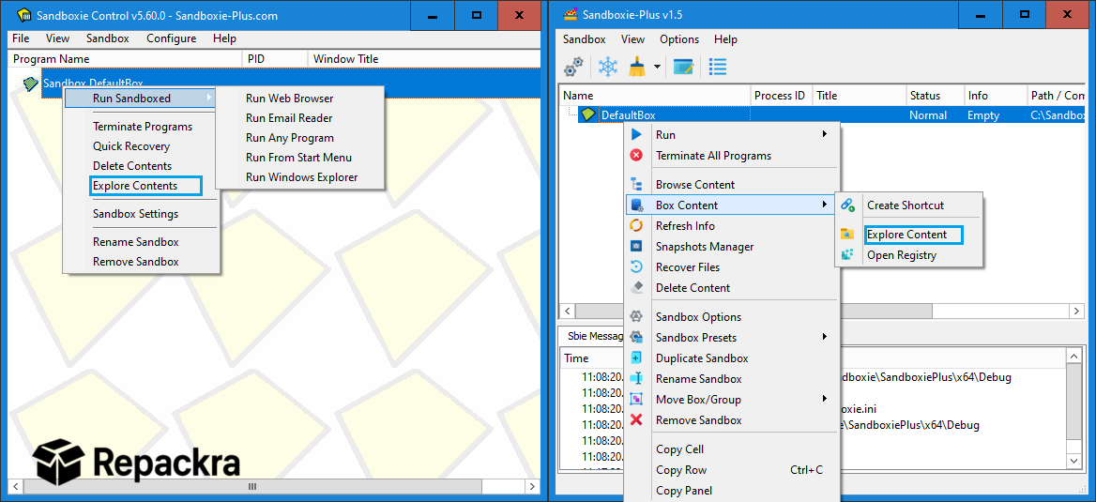Open the dropdown arrow beside the broom icon
The width and height of the screenshot is (1096, 502).
657,68
